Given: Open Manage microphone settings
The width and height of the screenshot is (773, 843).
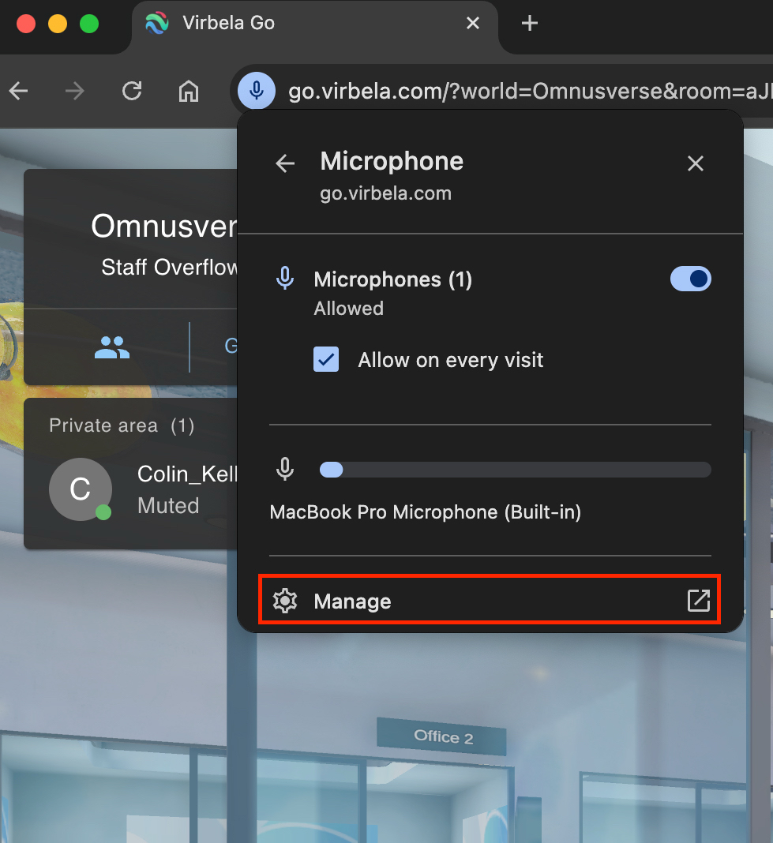Looking at the screenshot, I should click(x=352, y=601).
